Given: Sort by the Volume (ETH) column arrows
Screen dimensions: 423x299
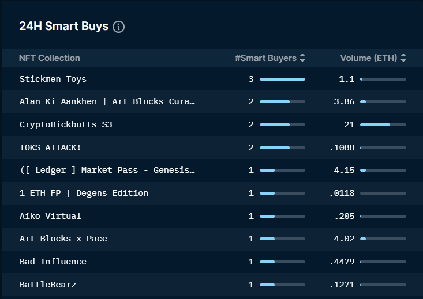Looking at the screenshot, I should [x=403, y=58].
